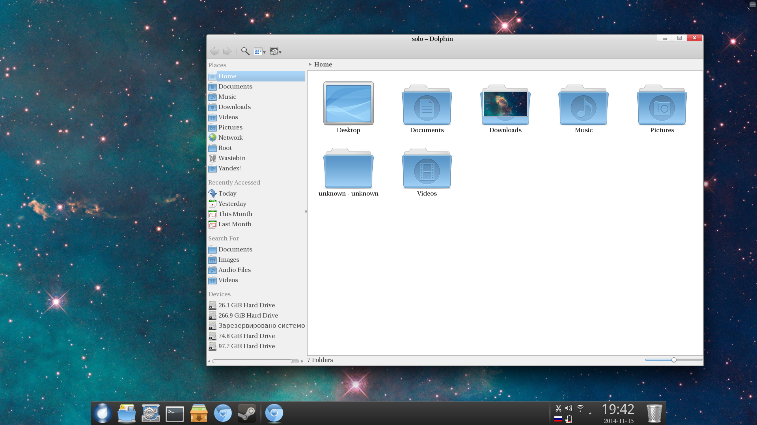Select the Desktop folder icon
The image size is (757, 425).
point(348,106)
